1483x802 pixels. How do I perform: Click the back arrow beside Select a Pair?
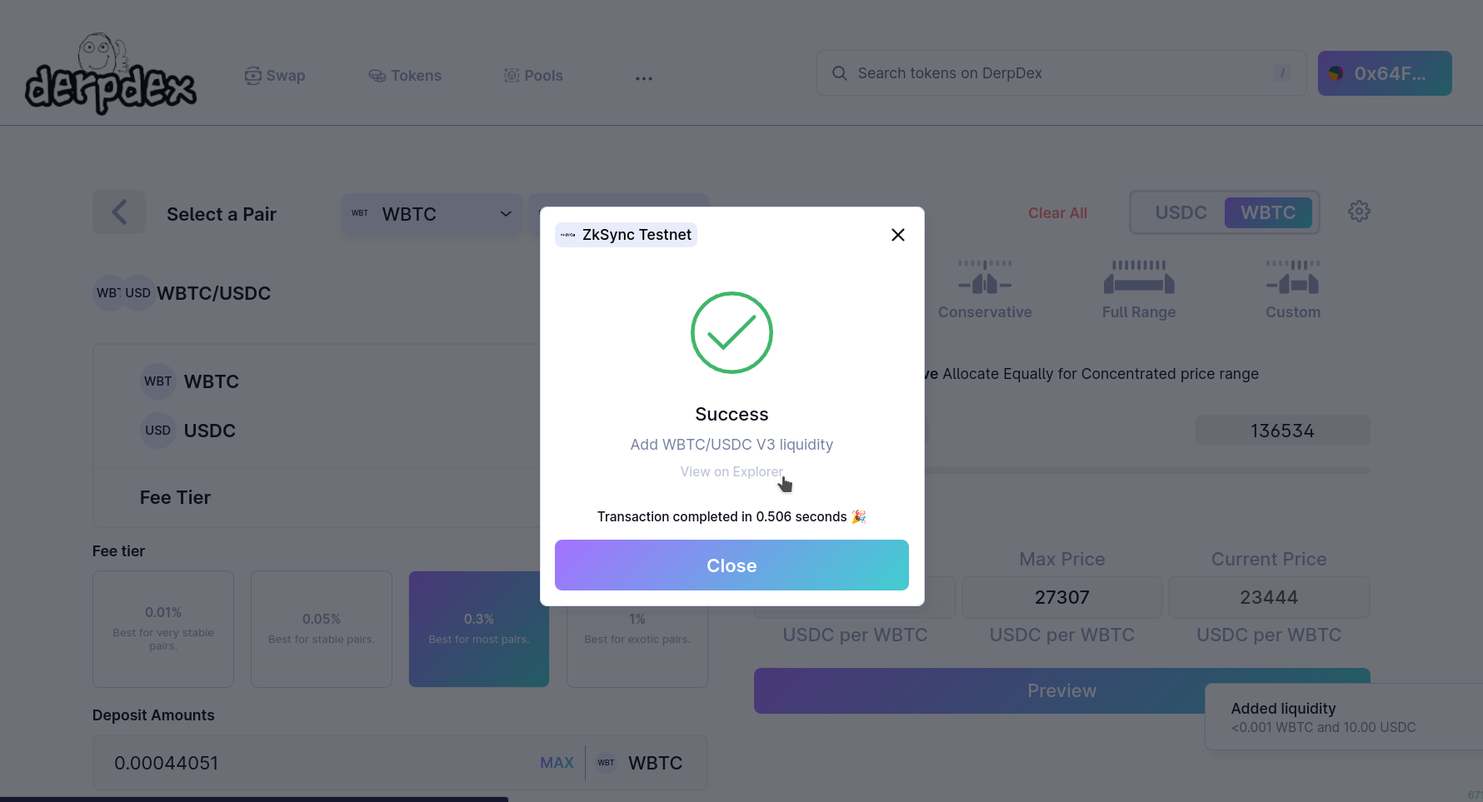[119, 212]
